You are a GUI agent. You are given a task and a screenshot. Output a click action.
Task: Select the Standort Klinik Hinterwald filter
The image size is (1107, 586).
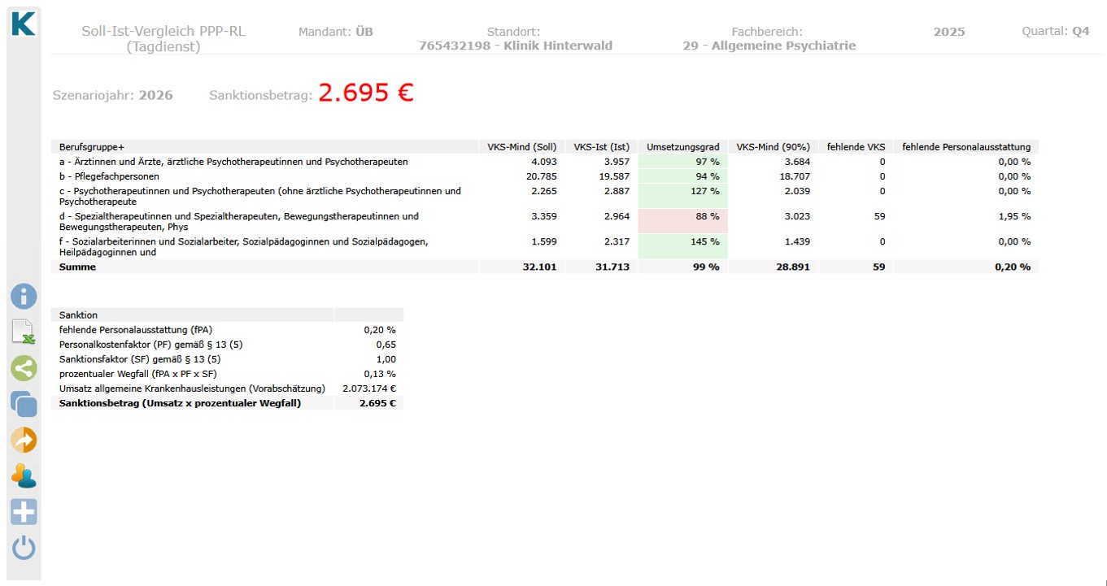tap(515, 46)
